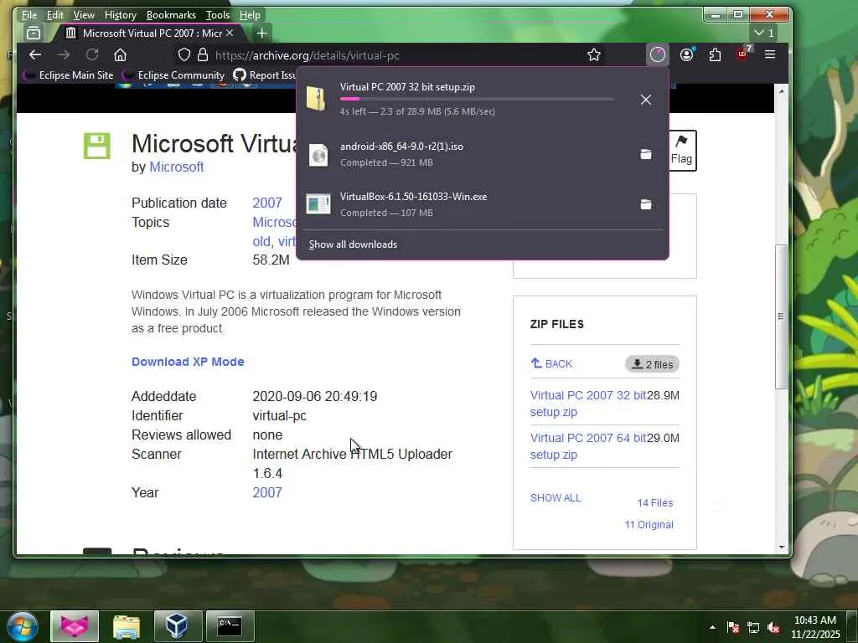Click the Flag button on the page
The width and height of the screenshot is (858, 643).
[682, 151]
